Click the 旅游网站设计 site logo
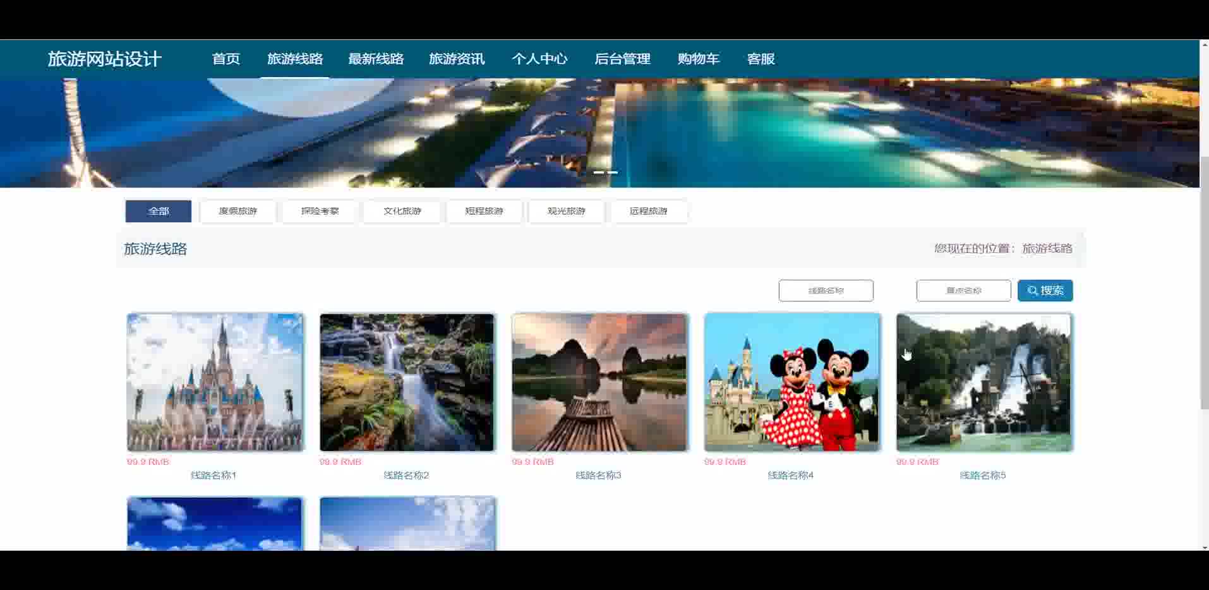Image resolution: width=1209 pixels, height=590 pixels. (105, 59)
